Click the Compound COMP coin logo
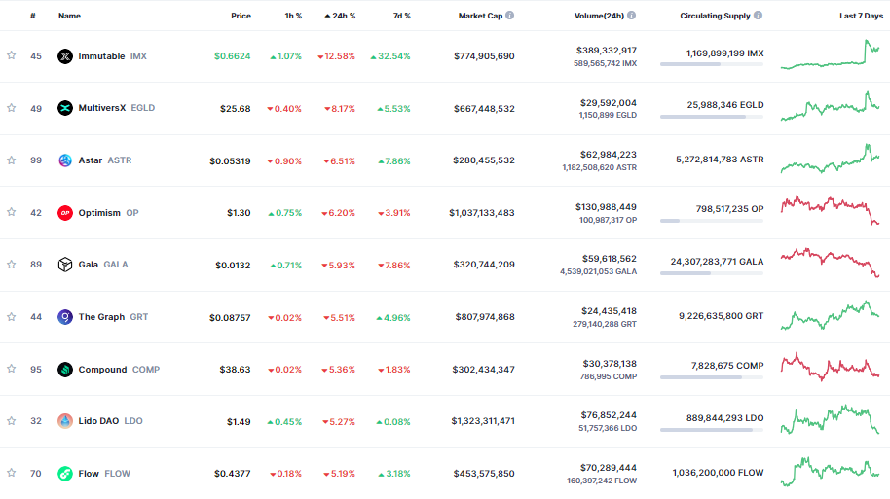The image size is (890, 499). 65,370
